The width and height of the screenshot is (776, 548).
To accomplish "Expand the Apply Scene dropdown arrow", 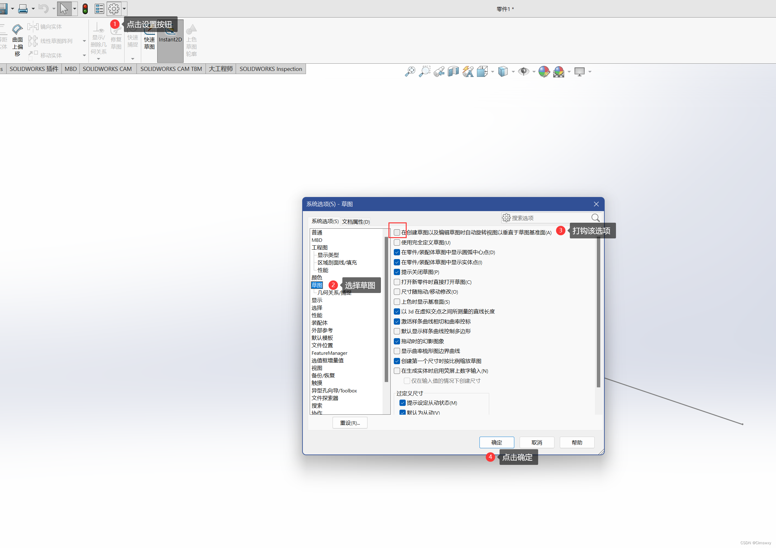I will click(569, 72).
